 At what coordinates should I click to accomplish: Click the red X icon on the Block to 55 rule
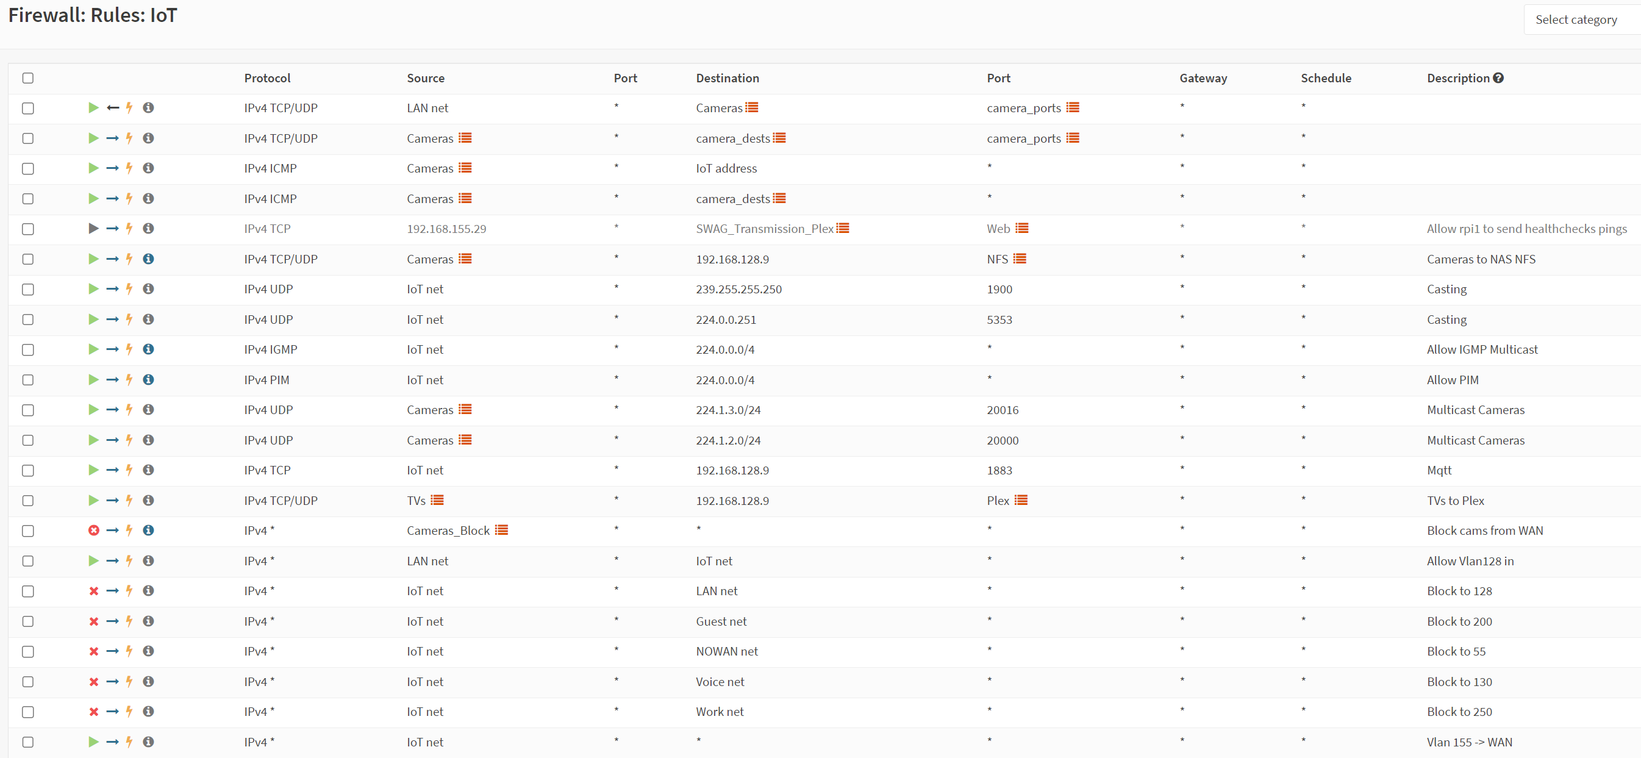point(94,651)
